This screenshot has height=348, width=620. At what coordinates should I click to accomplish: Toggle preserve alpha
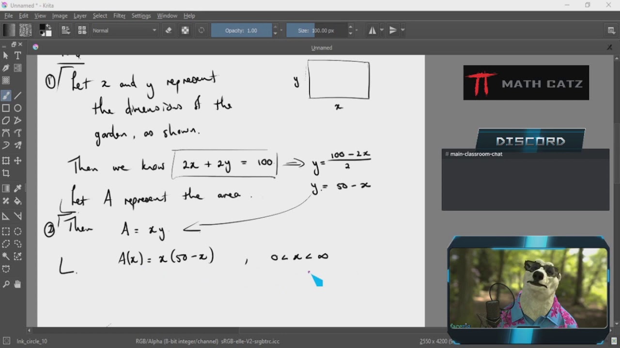click(185, 30)
